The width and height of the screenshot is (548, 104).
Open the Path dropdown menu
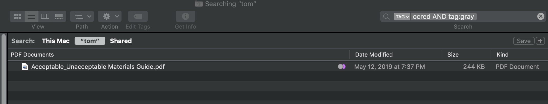point(82,17)
